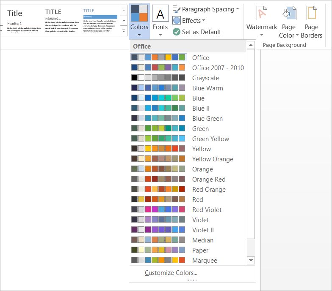Select the TITLE HEADING 1 black style set
The height and width of the screenshot is (291, 332).
[62, 20]
